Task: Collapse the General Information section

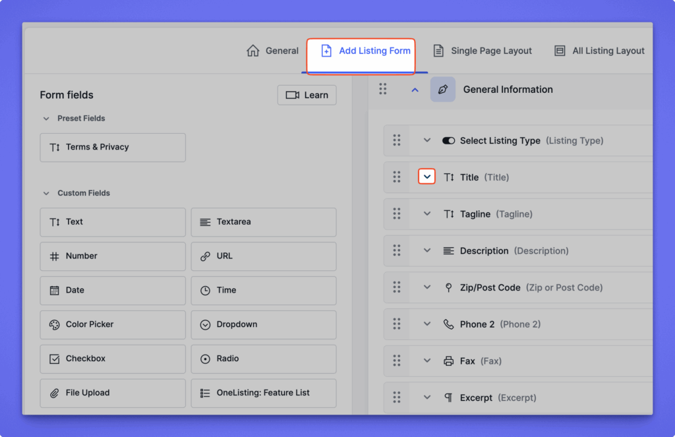Action: (x=415, y=90)
